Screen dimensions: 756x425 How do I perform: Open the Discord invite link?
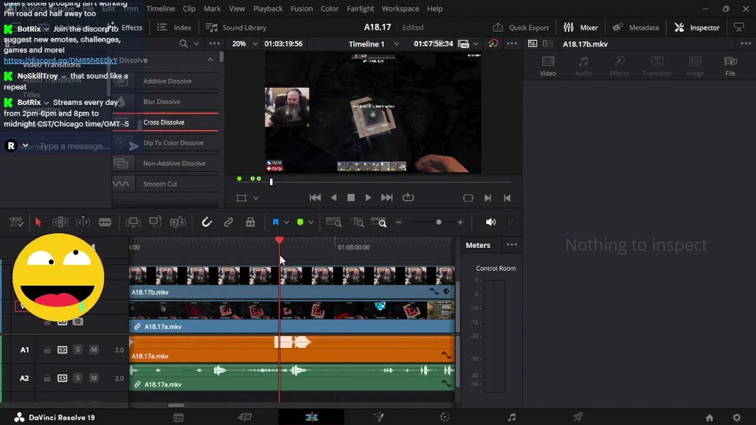(60, 60)
